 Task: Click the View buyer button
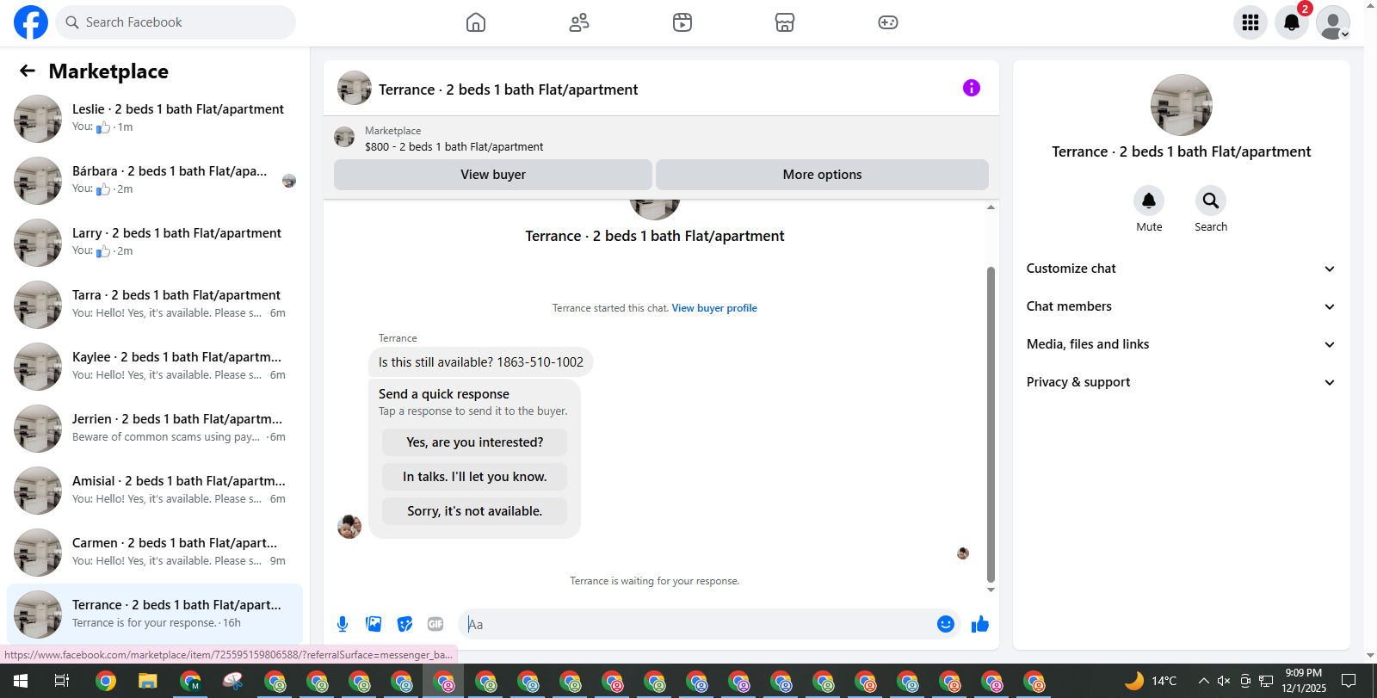coord(493,175)
